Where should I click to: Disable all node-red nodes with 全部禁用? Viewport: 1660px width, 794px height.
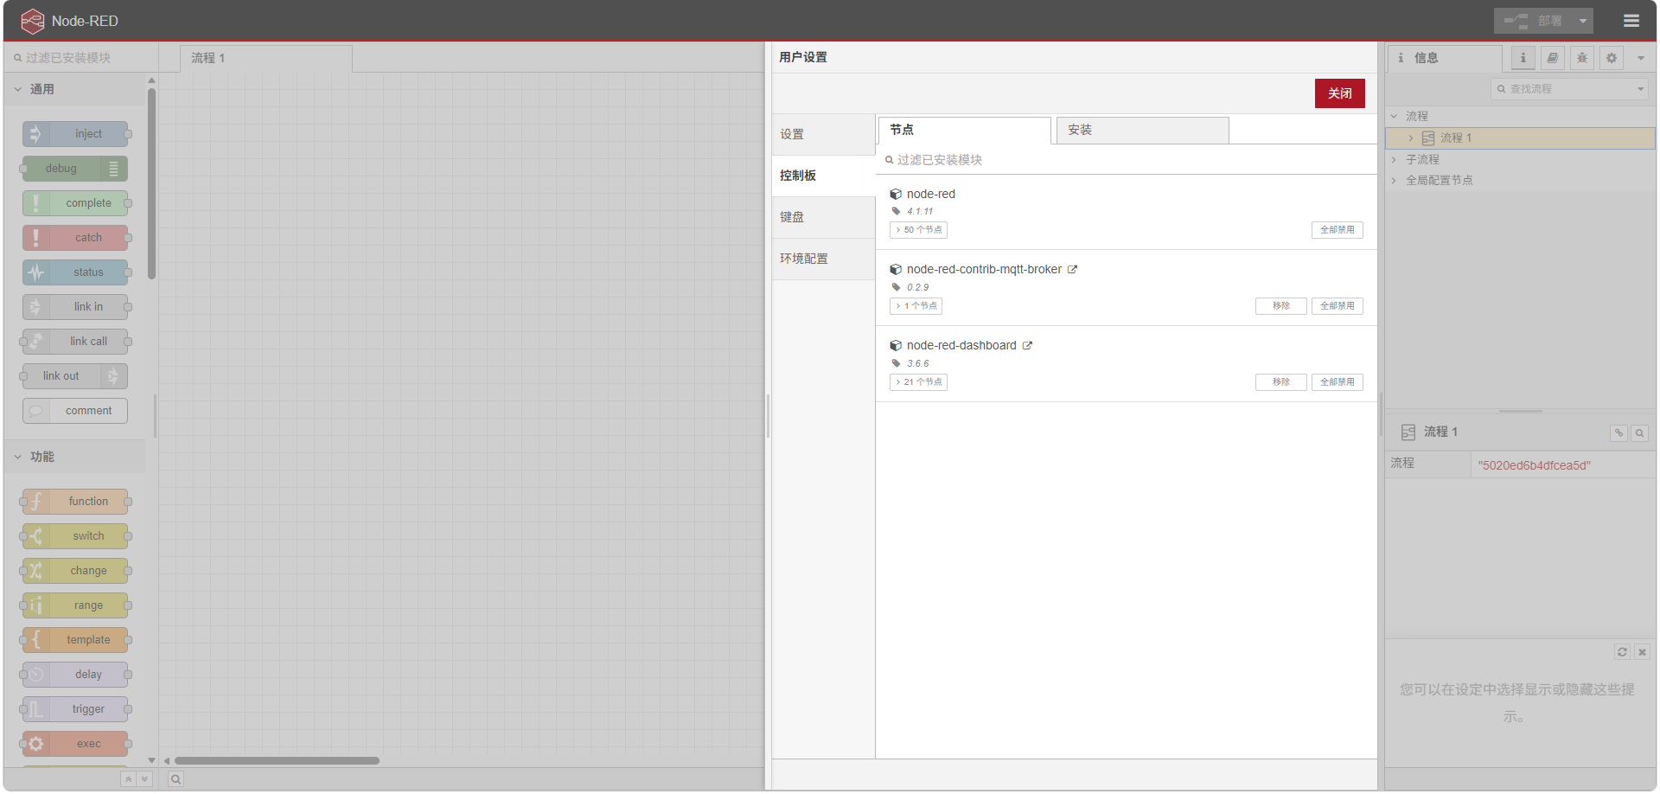(x=1338, y=230)
